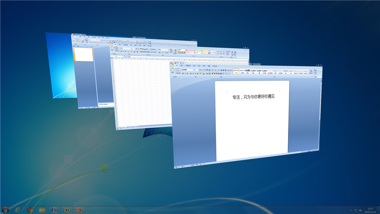Apply the yellow cell style in Excel

(x=204, y=51)
